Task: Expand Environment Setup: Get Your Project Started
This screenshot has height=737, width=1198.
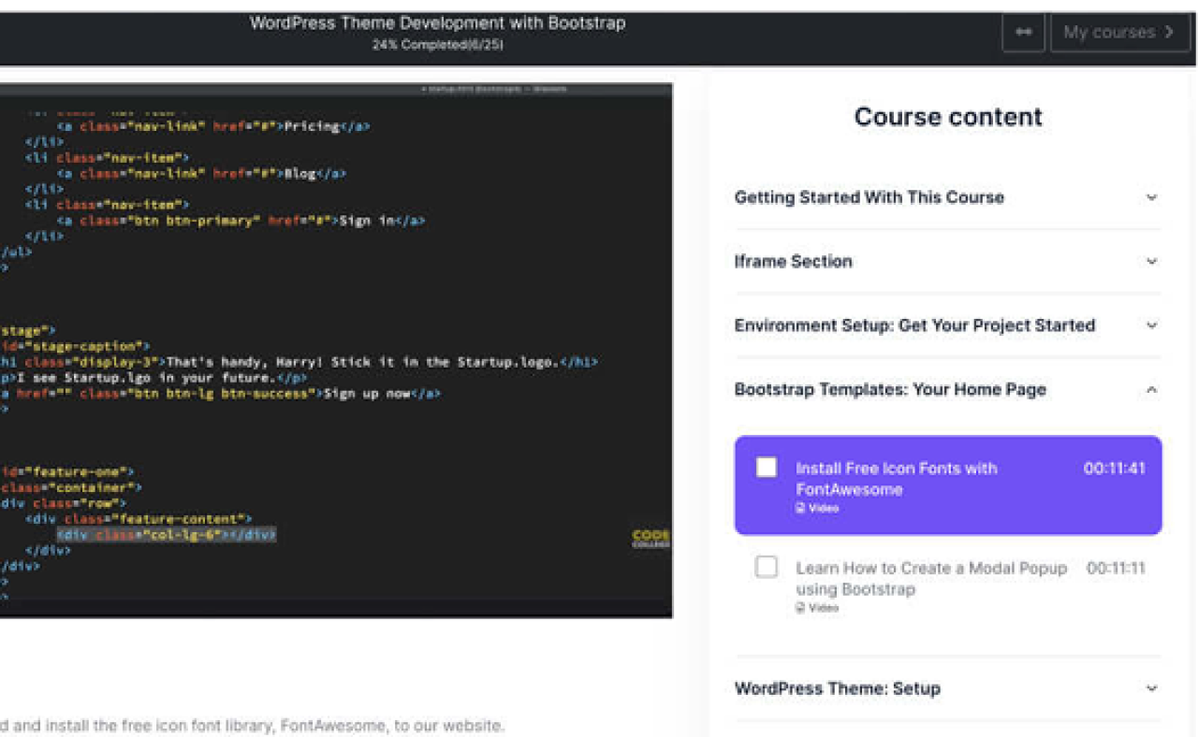Action: 914,325
